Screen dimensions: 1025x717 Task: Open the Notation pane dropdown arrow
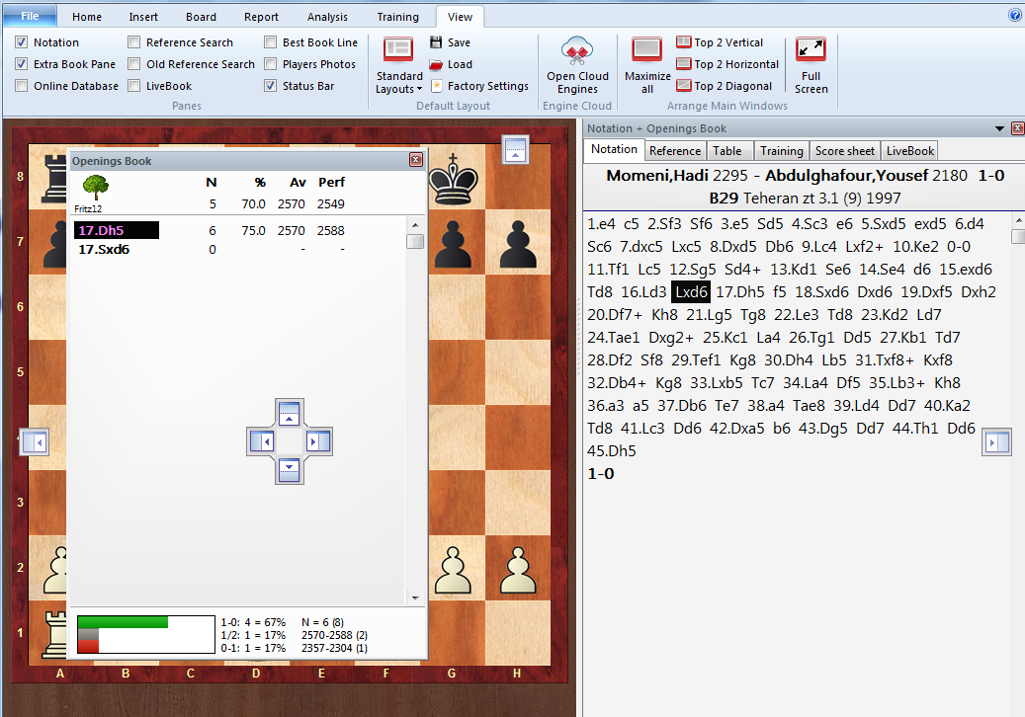tap(999, 128)
